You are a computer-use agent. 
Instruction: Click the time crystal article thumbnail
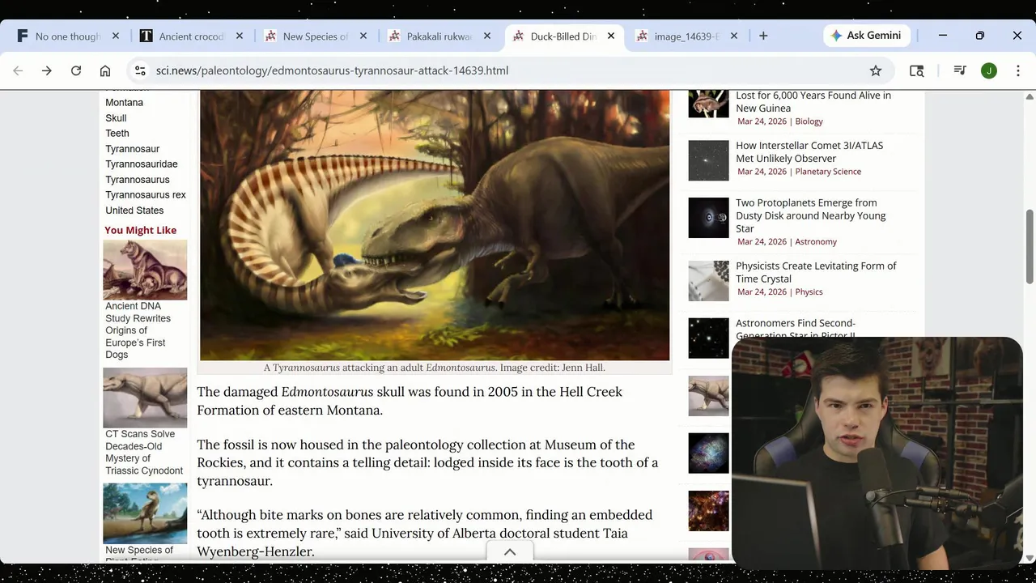coord(708,281)
